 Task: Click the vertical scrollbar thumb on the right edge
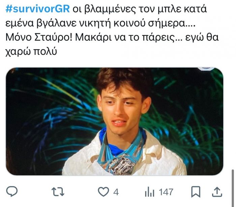(x=233, y=188)
